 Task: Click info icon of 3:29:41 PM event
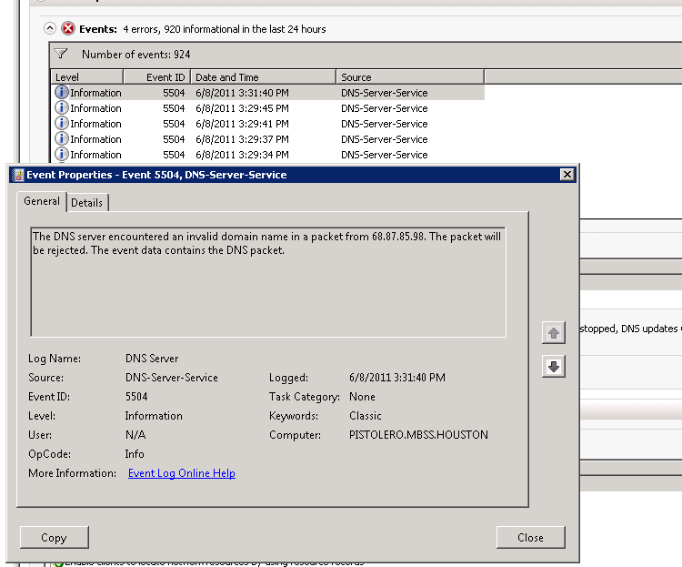pos(62,124)
